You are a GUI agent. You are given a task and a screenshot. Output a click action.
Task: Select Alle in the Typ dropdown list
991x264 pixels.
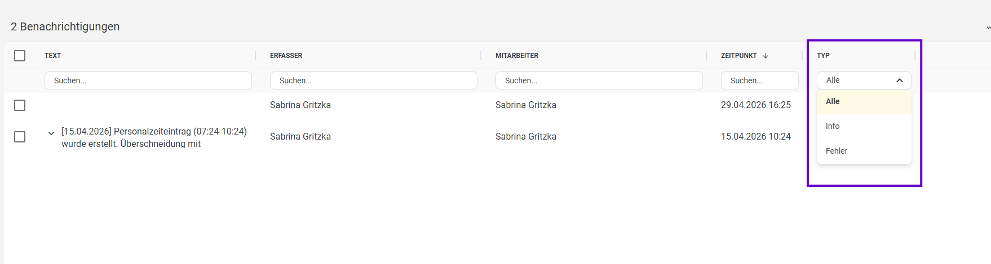tap(864, 101)
